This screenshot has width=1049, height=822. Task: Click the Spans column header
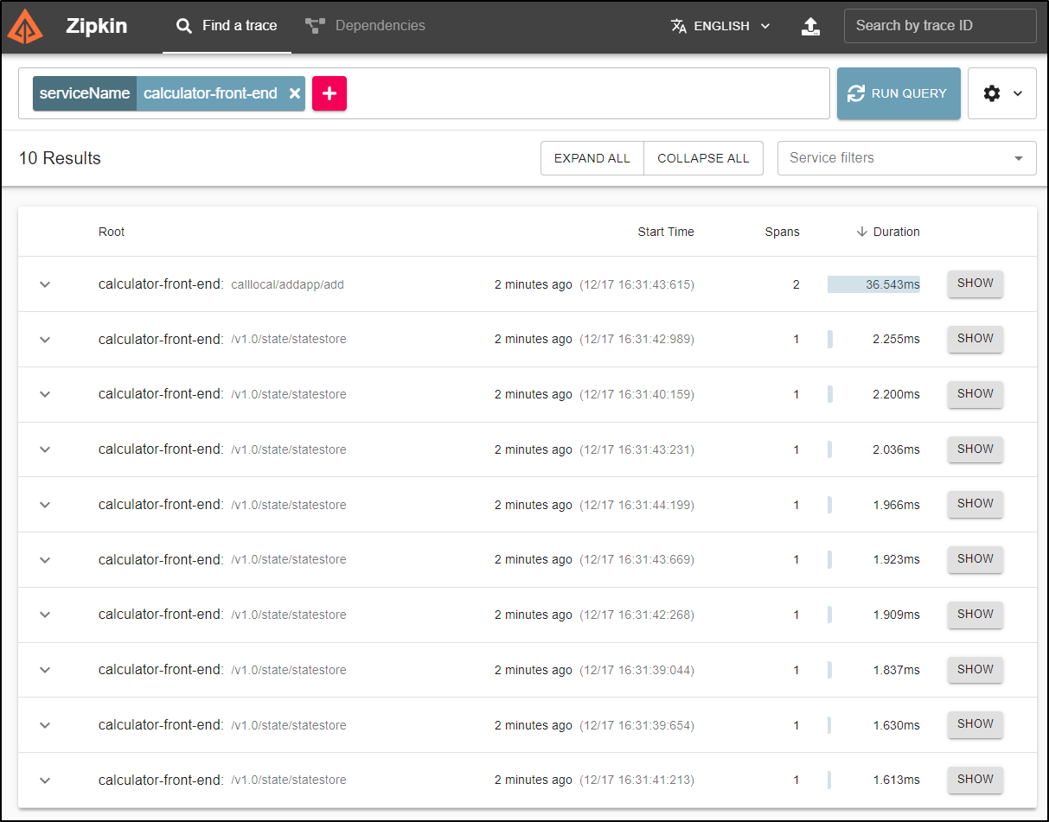(782, 232)
